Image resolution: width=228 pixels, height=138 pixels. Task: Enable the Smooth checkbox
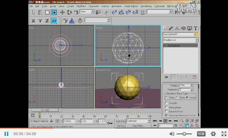coord(167,103)
